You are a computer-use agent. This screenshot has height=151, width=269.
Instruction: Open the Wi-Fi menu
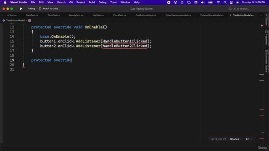(219, 3)
